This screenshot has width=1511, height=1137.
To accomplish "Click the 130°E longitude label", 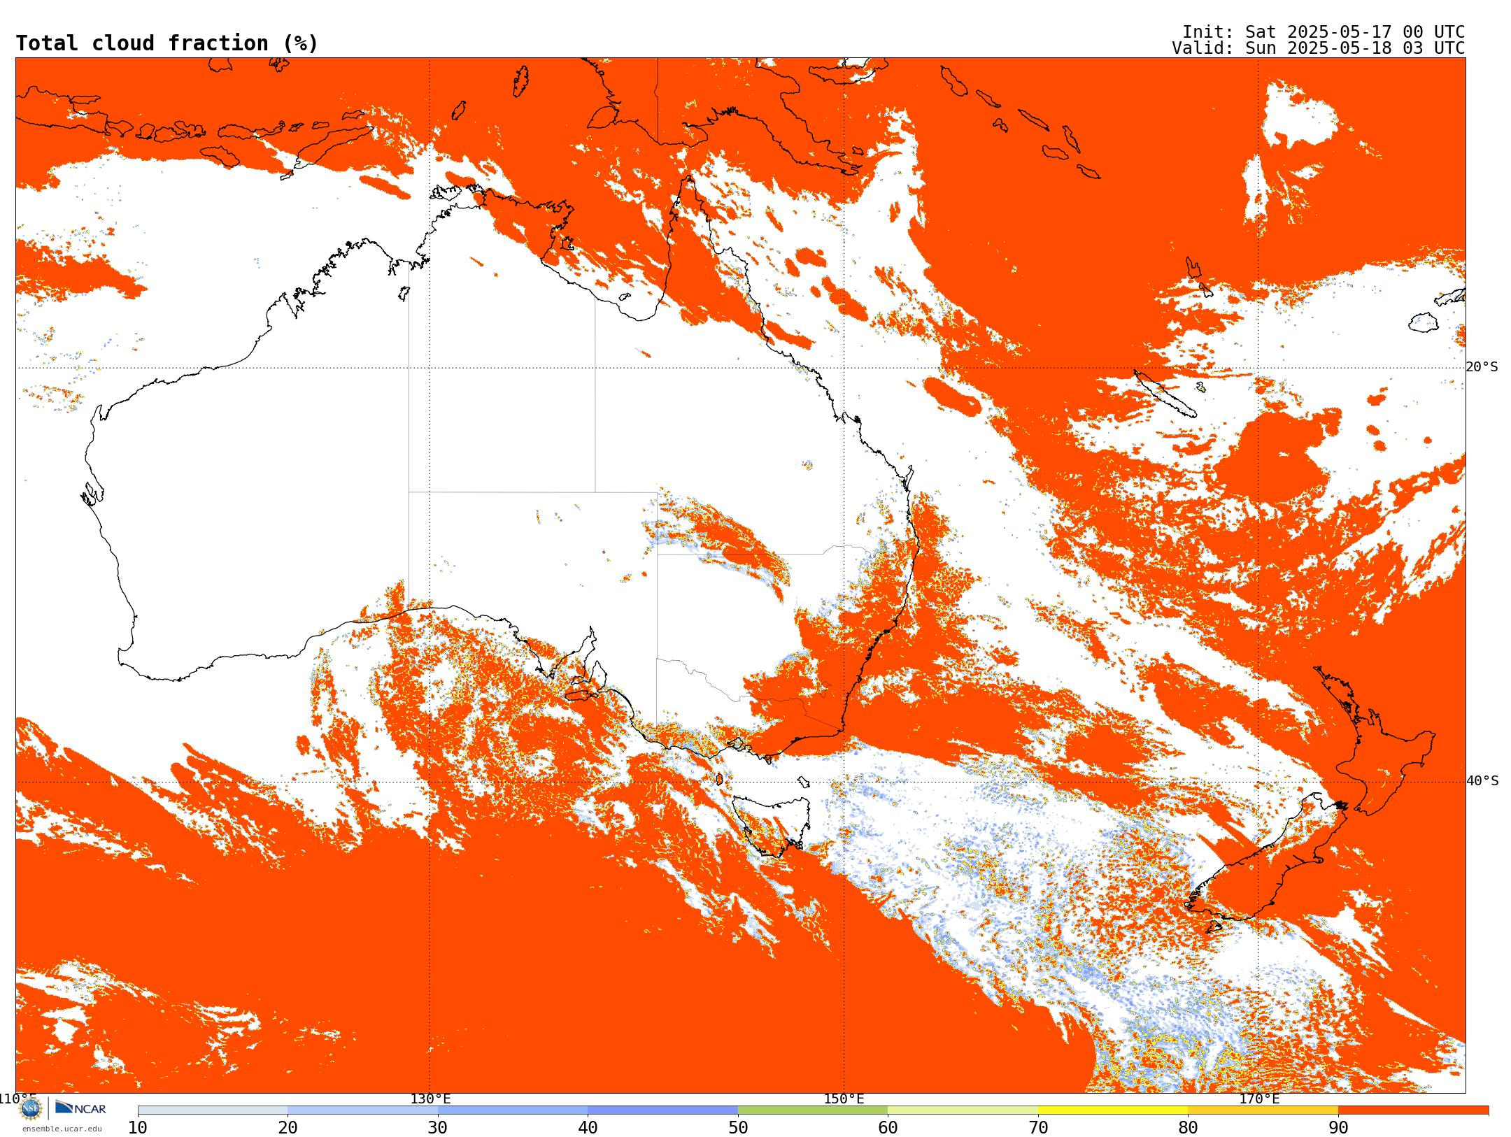I will tap(430, 1099).
